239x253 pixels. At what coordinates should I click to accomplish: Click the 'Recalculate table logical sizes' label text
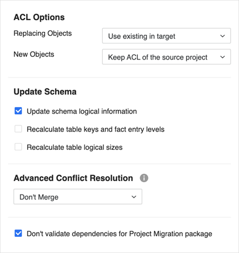[74, 147]
